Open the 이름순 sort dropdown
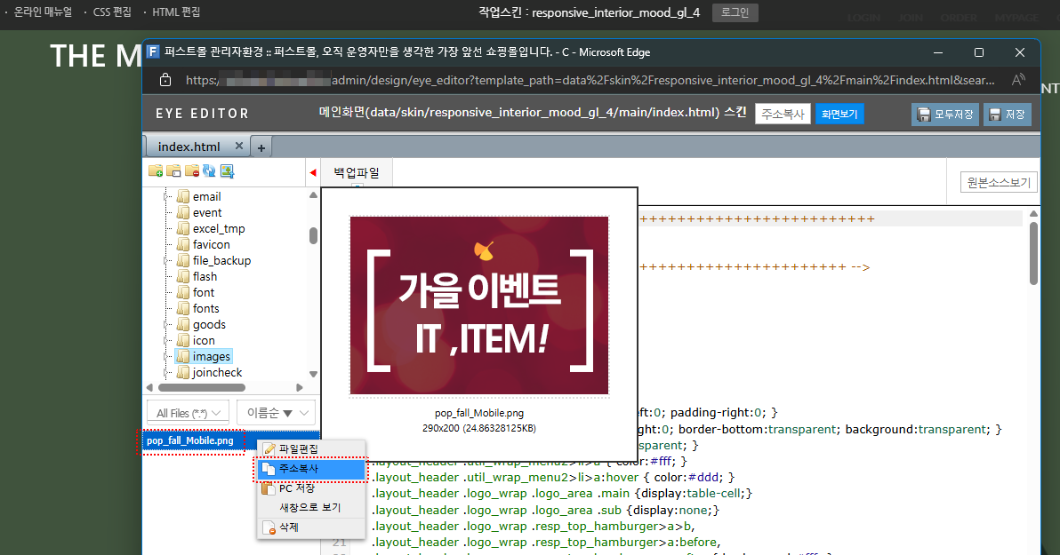Viewport: 1060px width, 555px height. click(276, 413)
